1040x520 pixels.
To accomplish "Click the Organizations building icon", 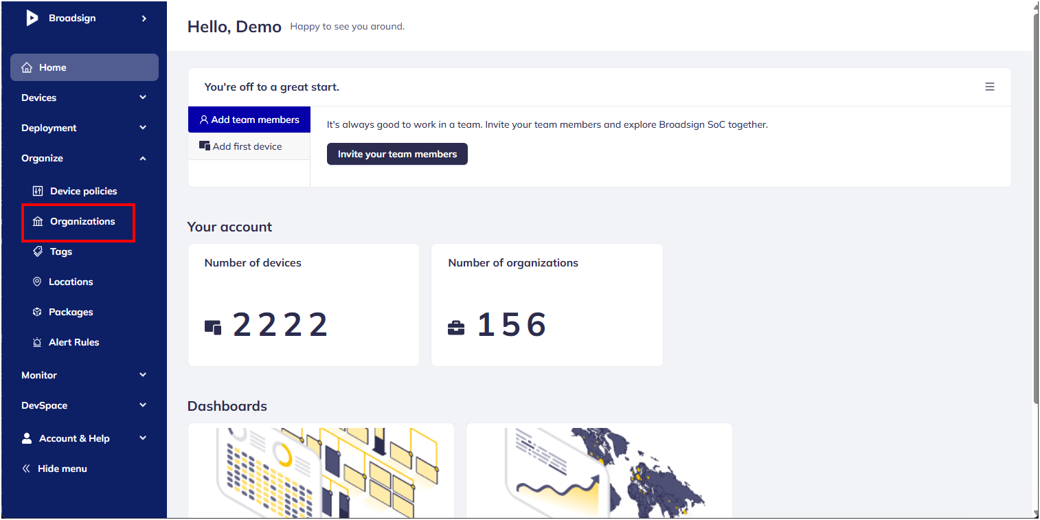I will coord(38,221).
